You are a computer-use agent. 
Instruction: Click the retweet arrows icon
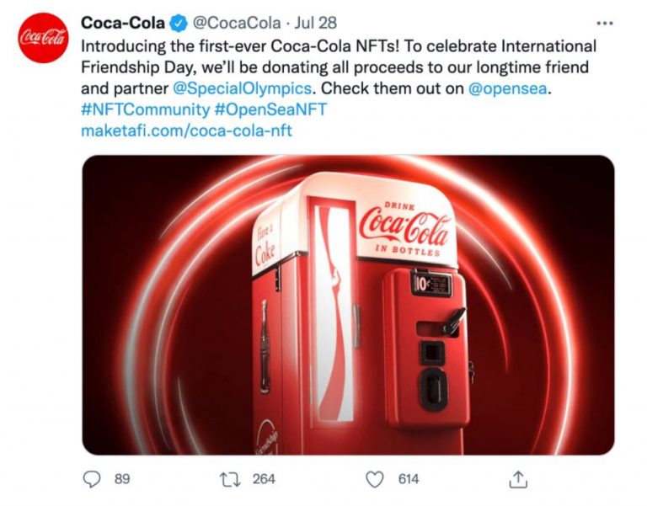(x=227, y=479)
